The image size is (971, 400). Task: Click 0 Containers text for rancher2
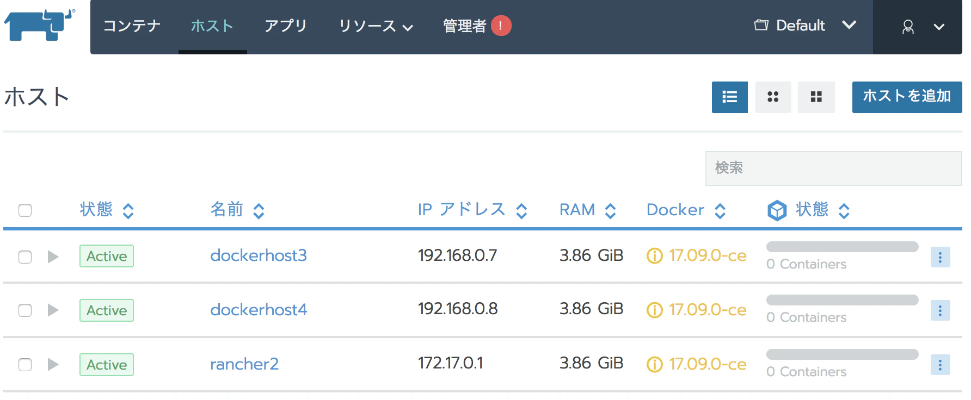pyautogui.click(x=806, y=372)
